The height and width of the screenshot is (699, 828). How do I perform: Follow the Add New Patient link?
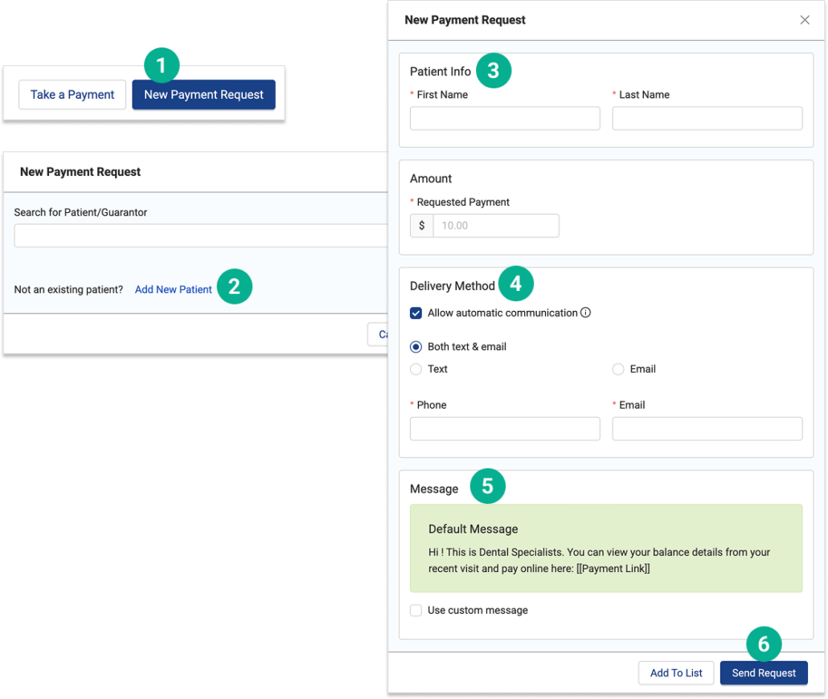174,289
